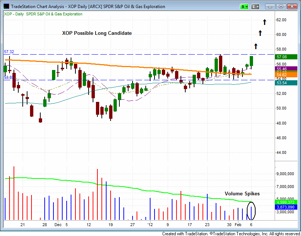This screenshot has height=236, width=301.
Task: Click the orange 54.62 moving average marker
Action: (286, 75)
